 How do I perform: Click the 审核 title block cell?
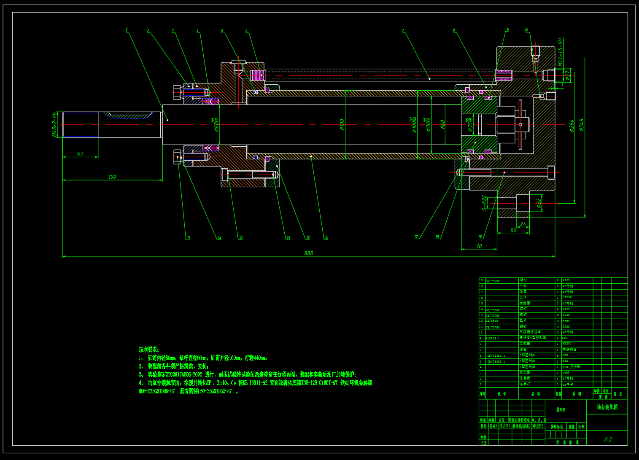coord(483,438)
